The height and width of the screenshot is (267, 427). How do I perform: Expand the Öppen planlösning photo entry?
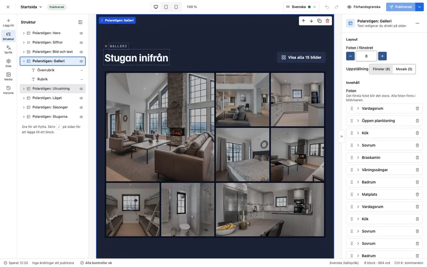pos(358,121)
